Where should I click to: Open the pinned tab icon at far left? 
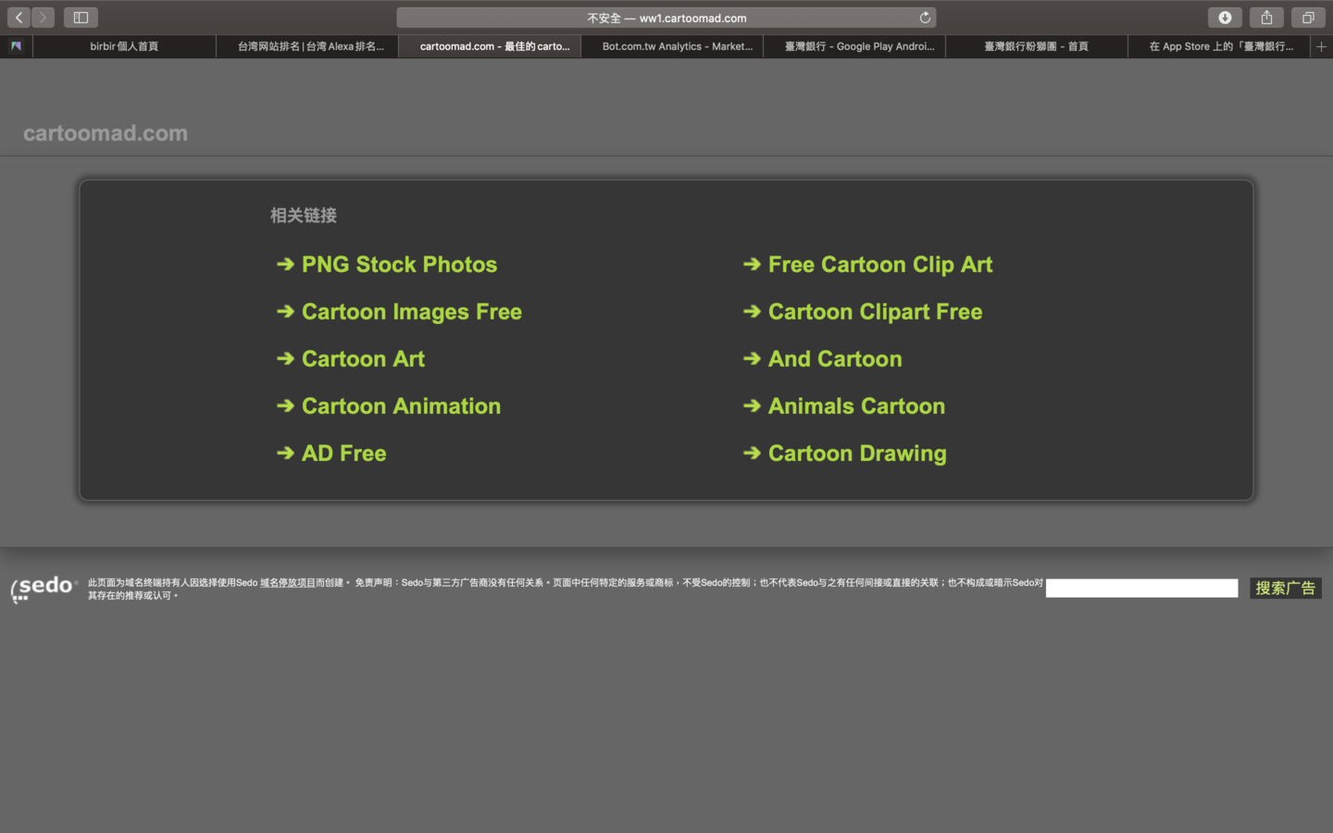coord(16,46)
